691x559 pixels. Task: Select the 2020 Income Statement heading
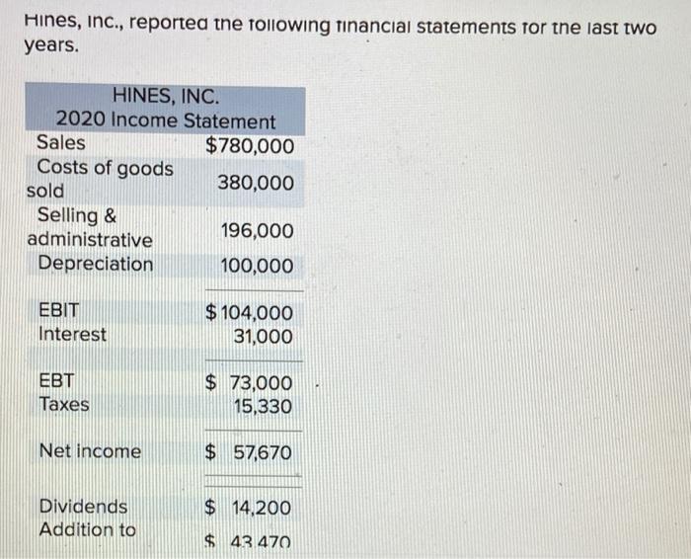(x=166, y=120)
